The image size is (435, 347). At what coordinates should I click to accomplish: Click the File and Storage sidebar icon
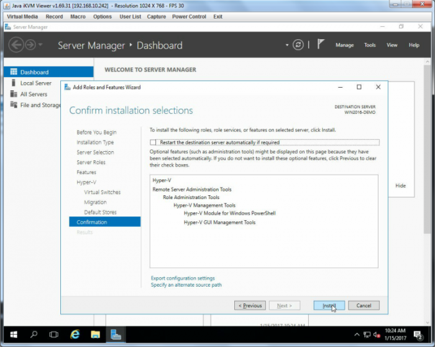(14, 104)
